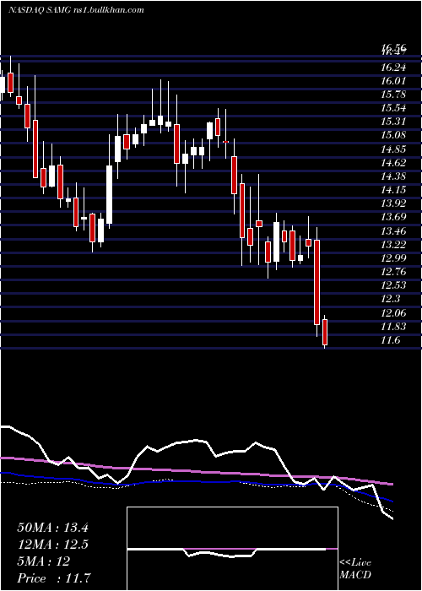
Task: Click the 11.83 price axis label
Action: point(394,327)
